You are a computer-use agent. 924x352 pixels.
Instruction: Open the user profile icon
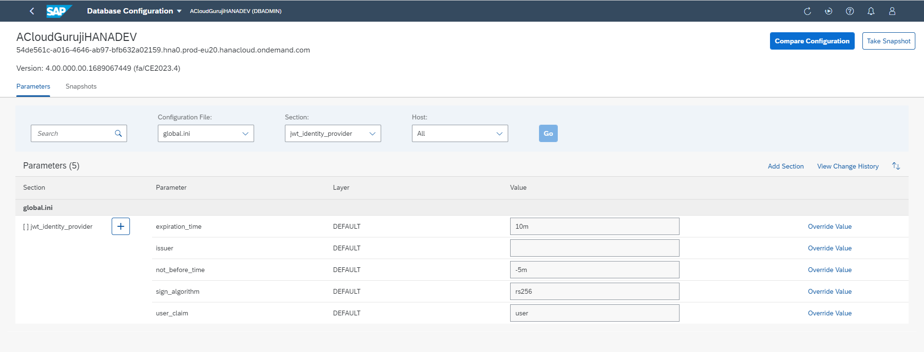click(892, 11)
